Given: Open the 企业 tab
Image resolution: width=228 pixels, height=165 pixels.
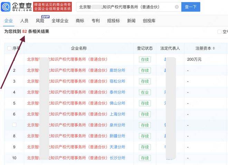Looking at the screenshot, I should [x=9, y=21].
